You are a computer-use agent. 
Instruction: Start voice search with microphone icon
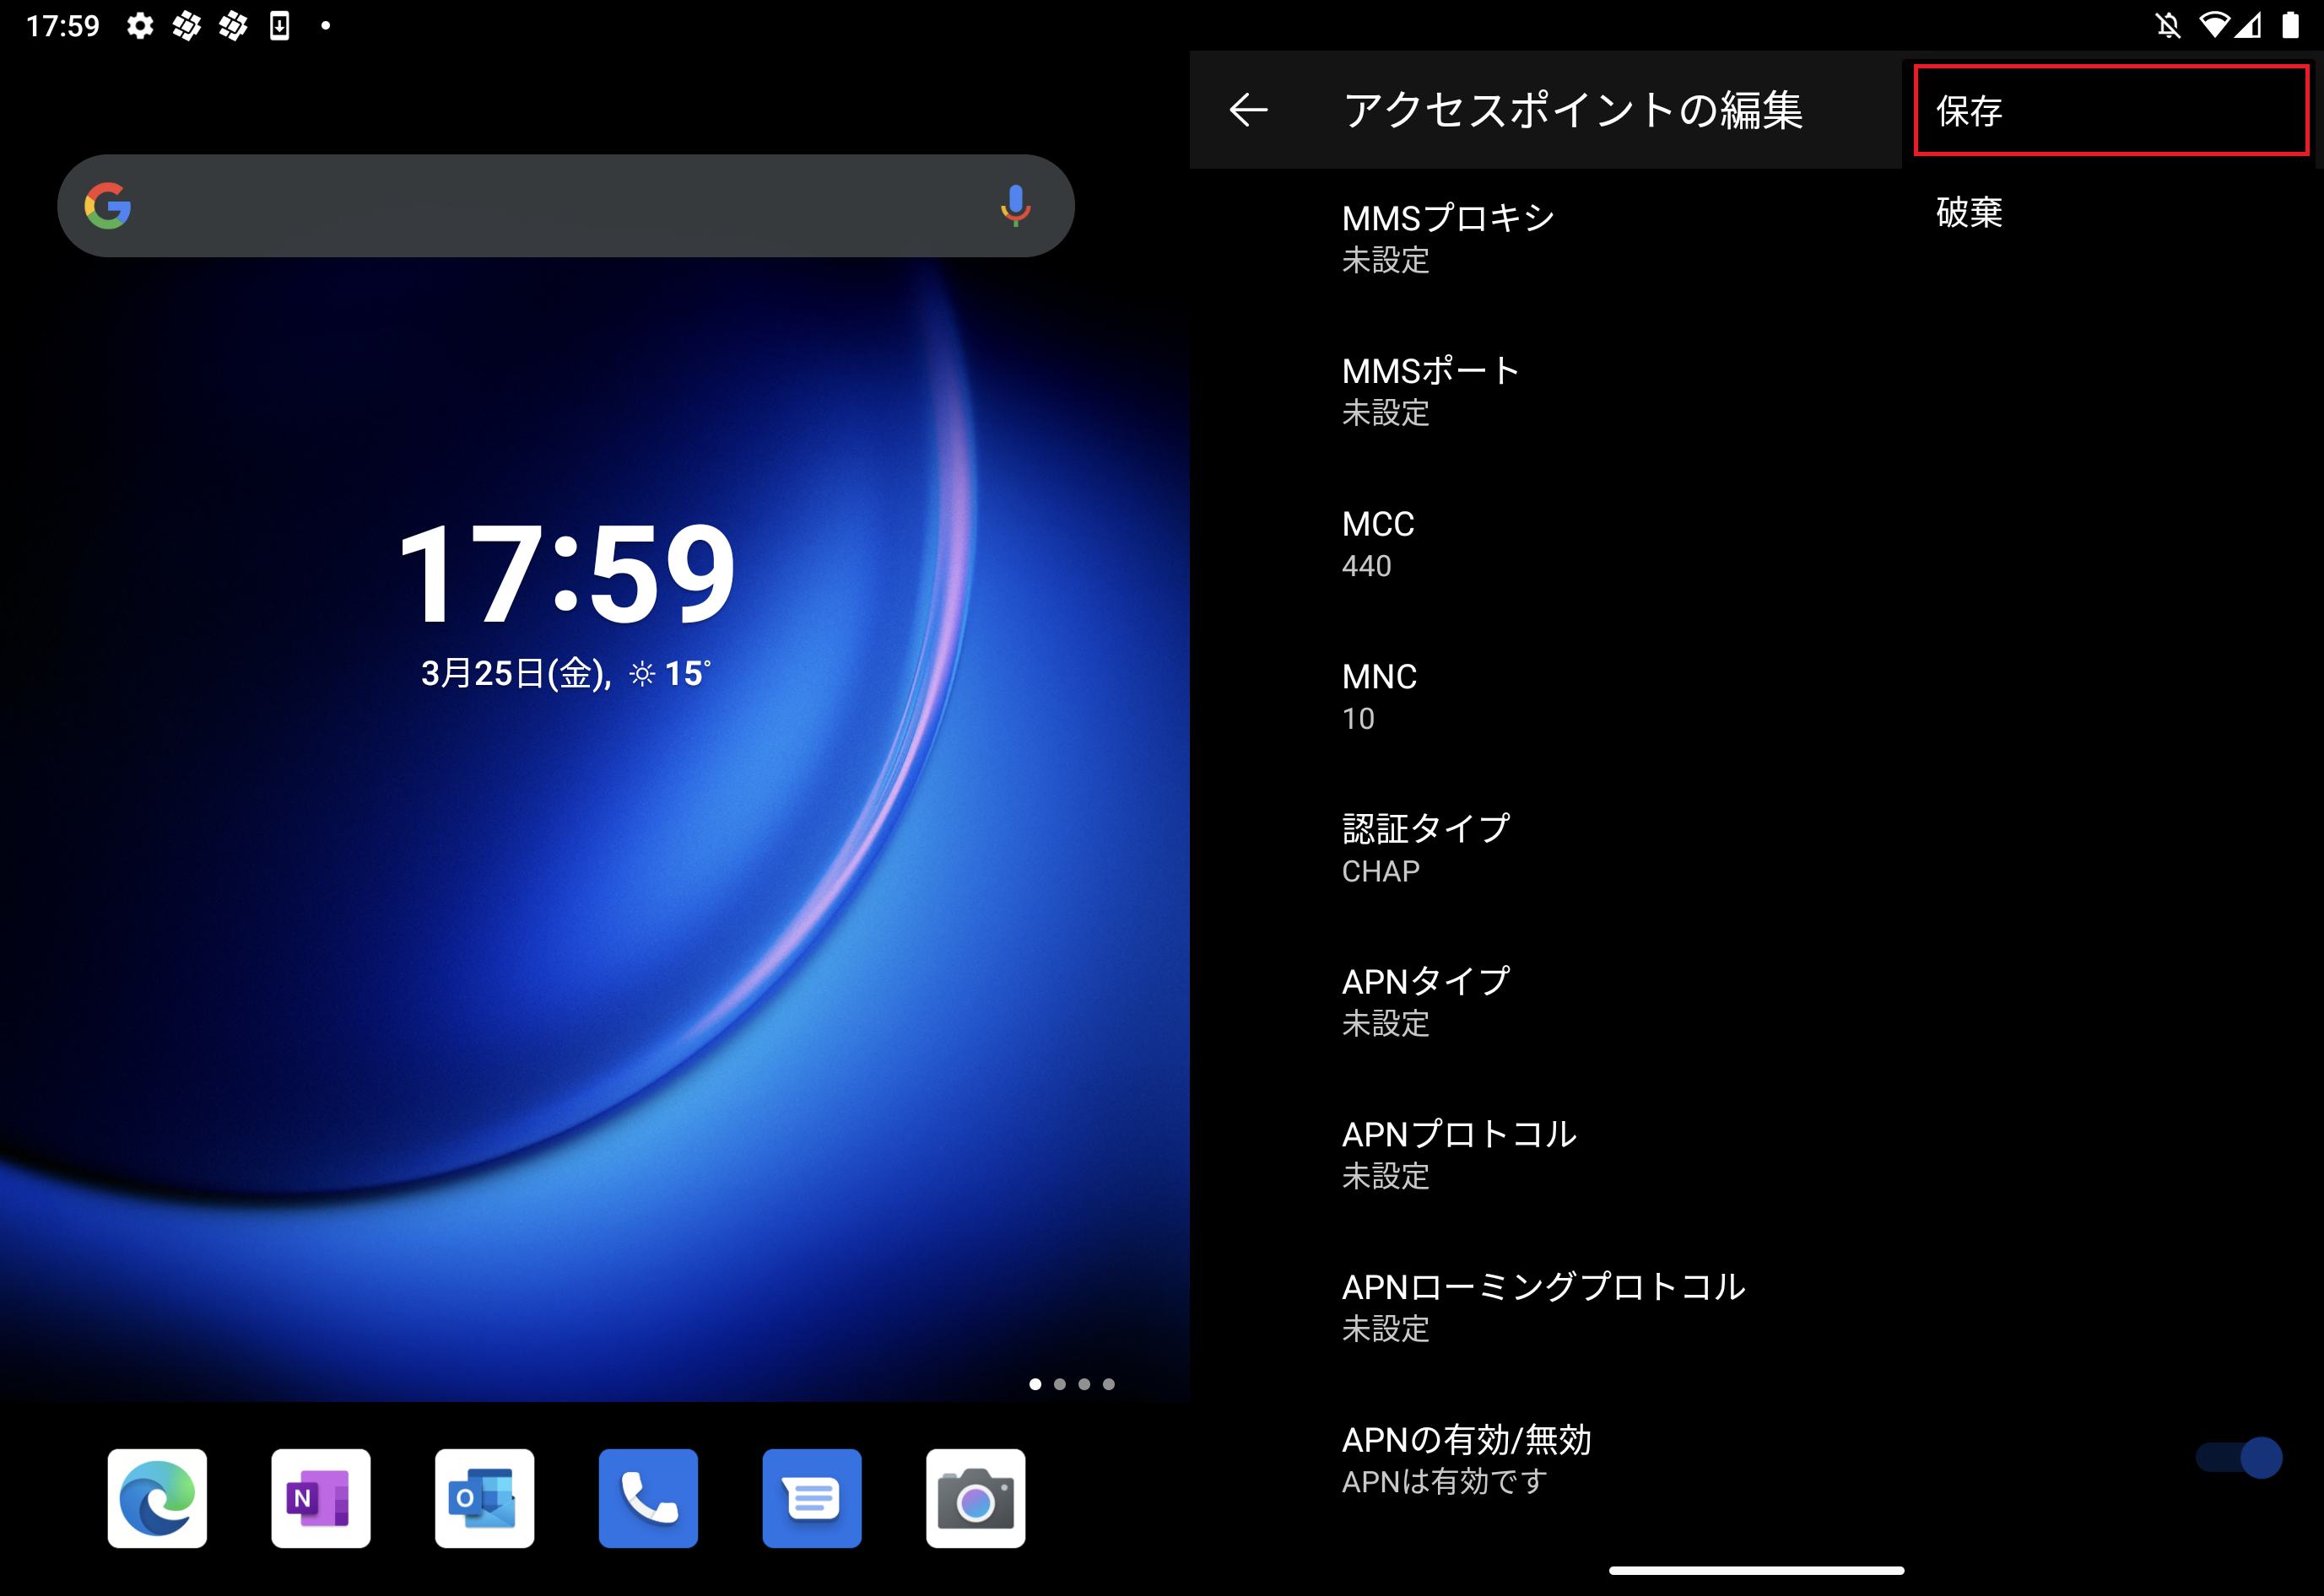click(1014, 206)
